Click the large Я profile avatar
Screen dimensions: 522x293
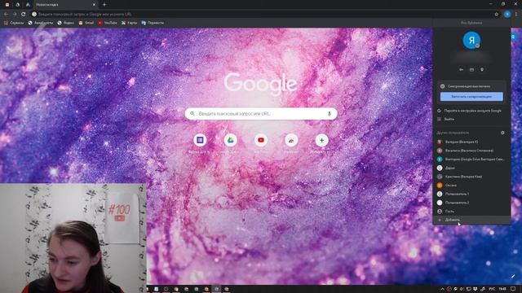tap(471, 40)
